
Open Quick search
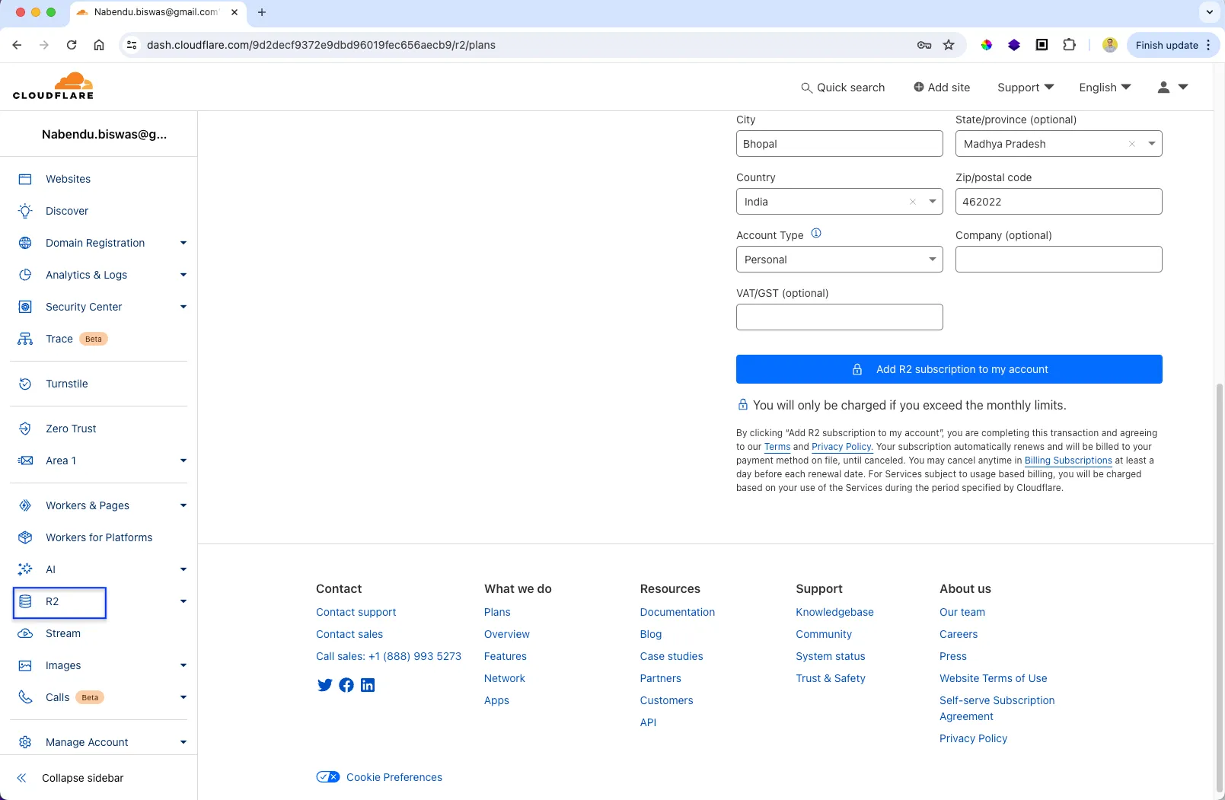click(843, 88)
